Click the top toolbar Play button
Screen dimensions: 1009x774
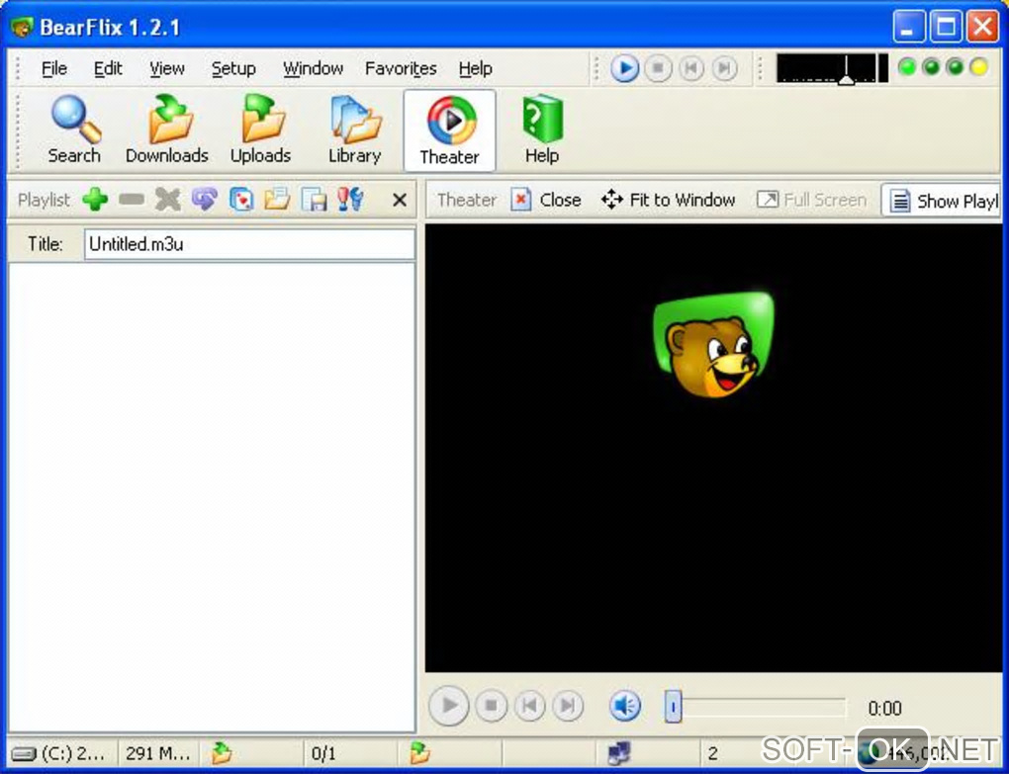[624, 68]
